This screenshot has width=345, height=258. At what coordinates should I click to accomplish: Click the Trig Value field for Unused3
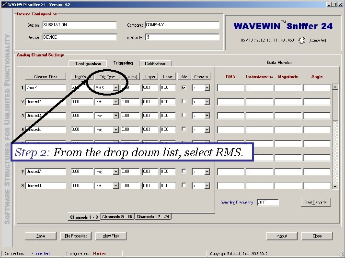(x=82, y=116)
